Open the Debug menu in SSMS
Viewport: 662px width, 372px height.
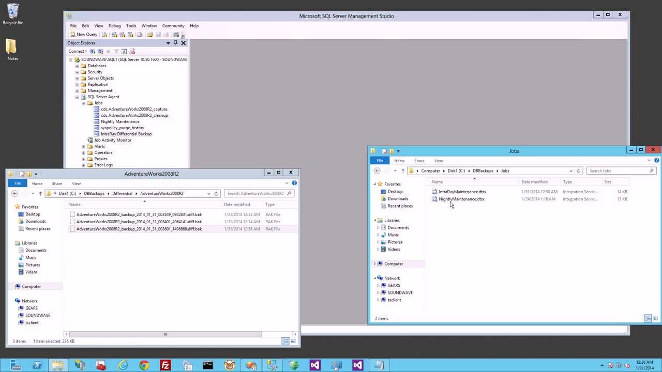coord(114,26)
